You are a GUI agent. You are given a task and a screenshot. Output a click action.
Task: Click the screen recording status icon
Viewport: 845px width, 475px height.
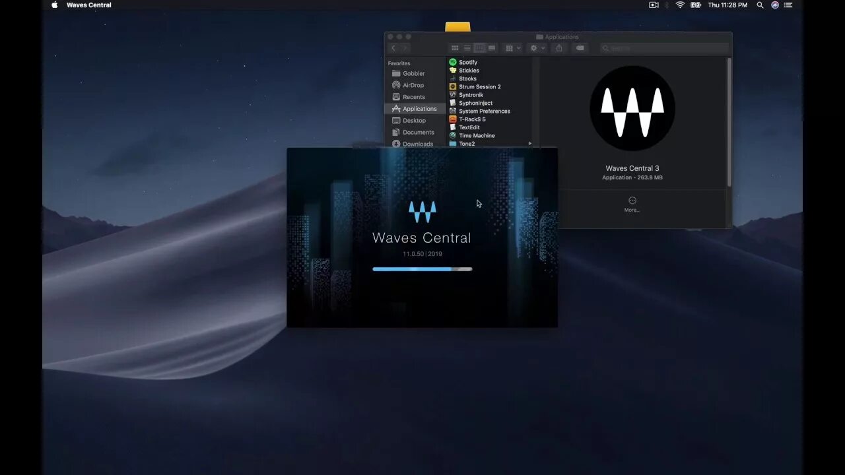[654, 5]
